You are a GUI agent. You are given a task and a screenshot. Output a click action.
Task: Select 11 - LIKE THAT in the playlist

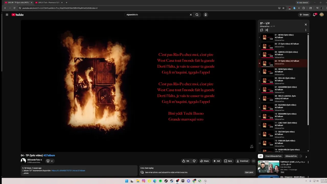click(283, 125)
